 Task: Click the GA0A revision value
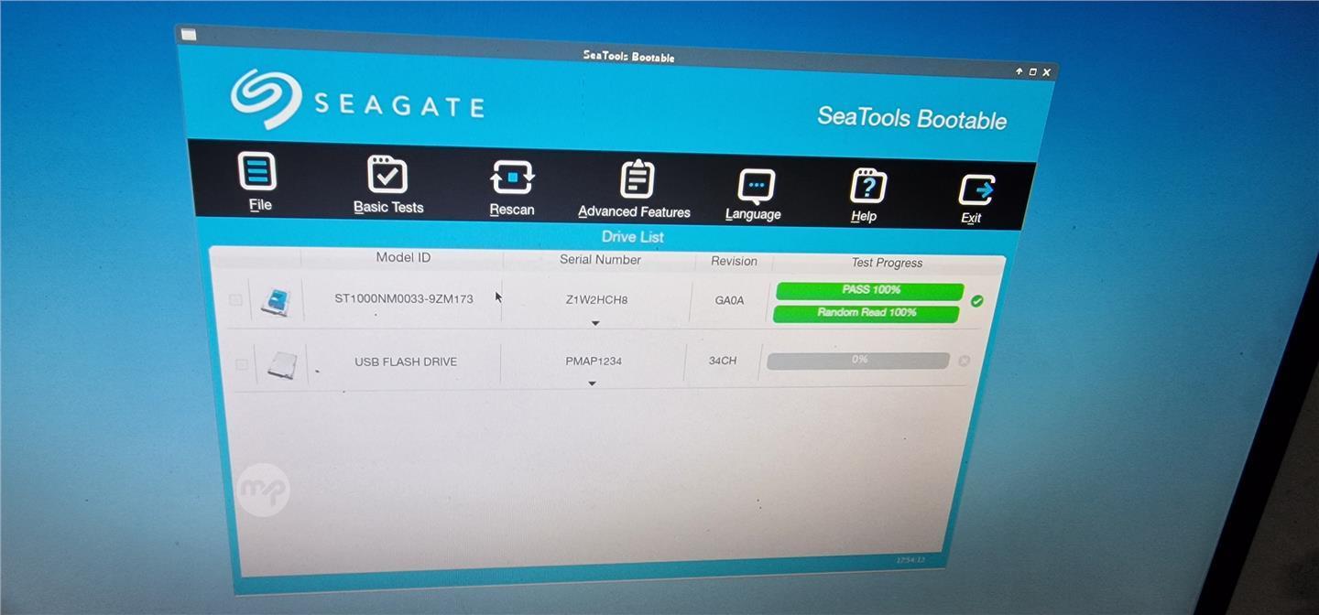729,300
